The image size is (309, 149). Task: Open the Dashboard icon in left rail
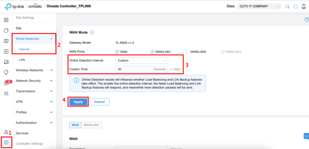pos(6,20)
